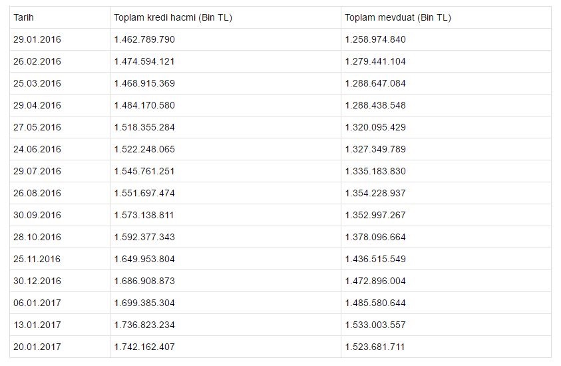Click the date cell 25.03.2016
Image resolution: width=561 pixels, height=366 pixels.
pos(37,84)
